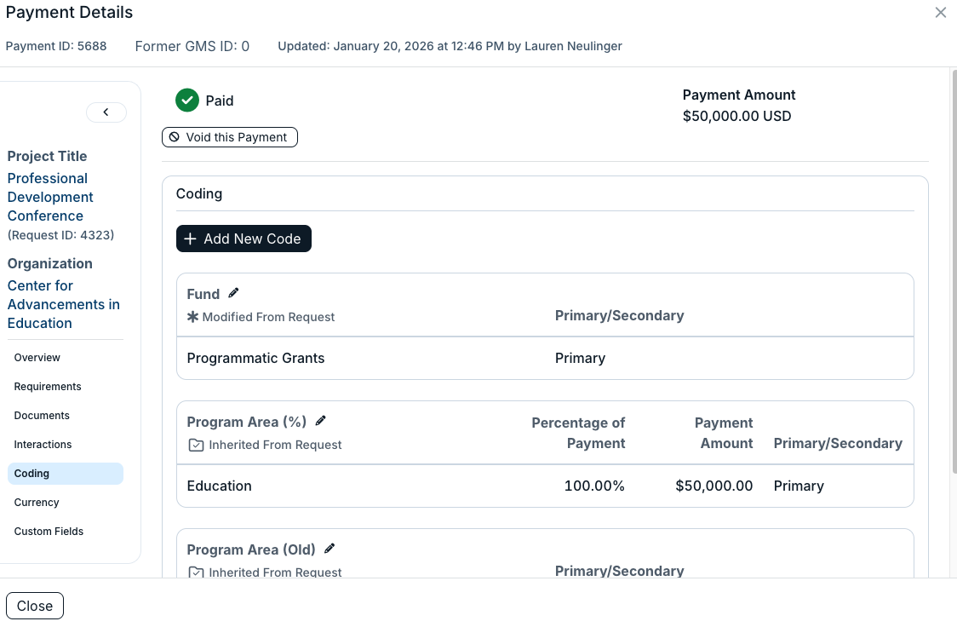Edit Program Area (Old) via pencil icon
The height and width of the screenshot is (627, 957).
[330, 549]
